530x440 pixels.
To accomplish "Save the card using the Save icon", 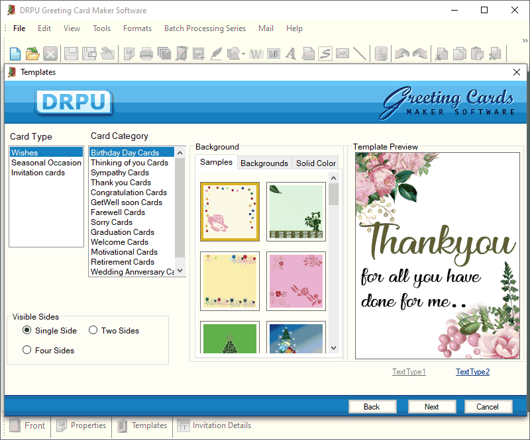I will [x=70, y=54].
